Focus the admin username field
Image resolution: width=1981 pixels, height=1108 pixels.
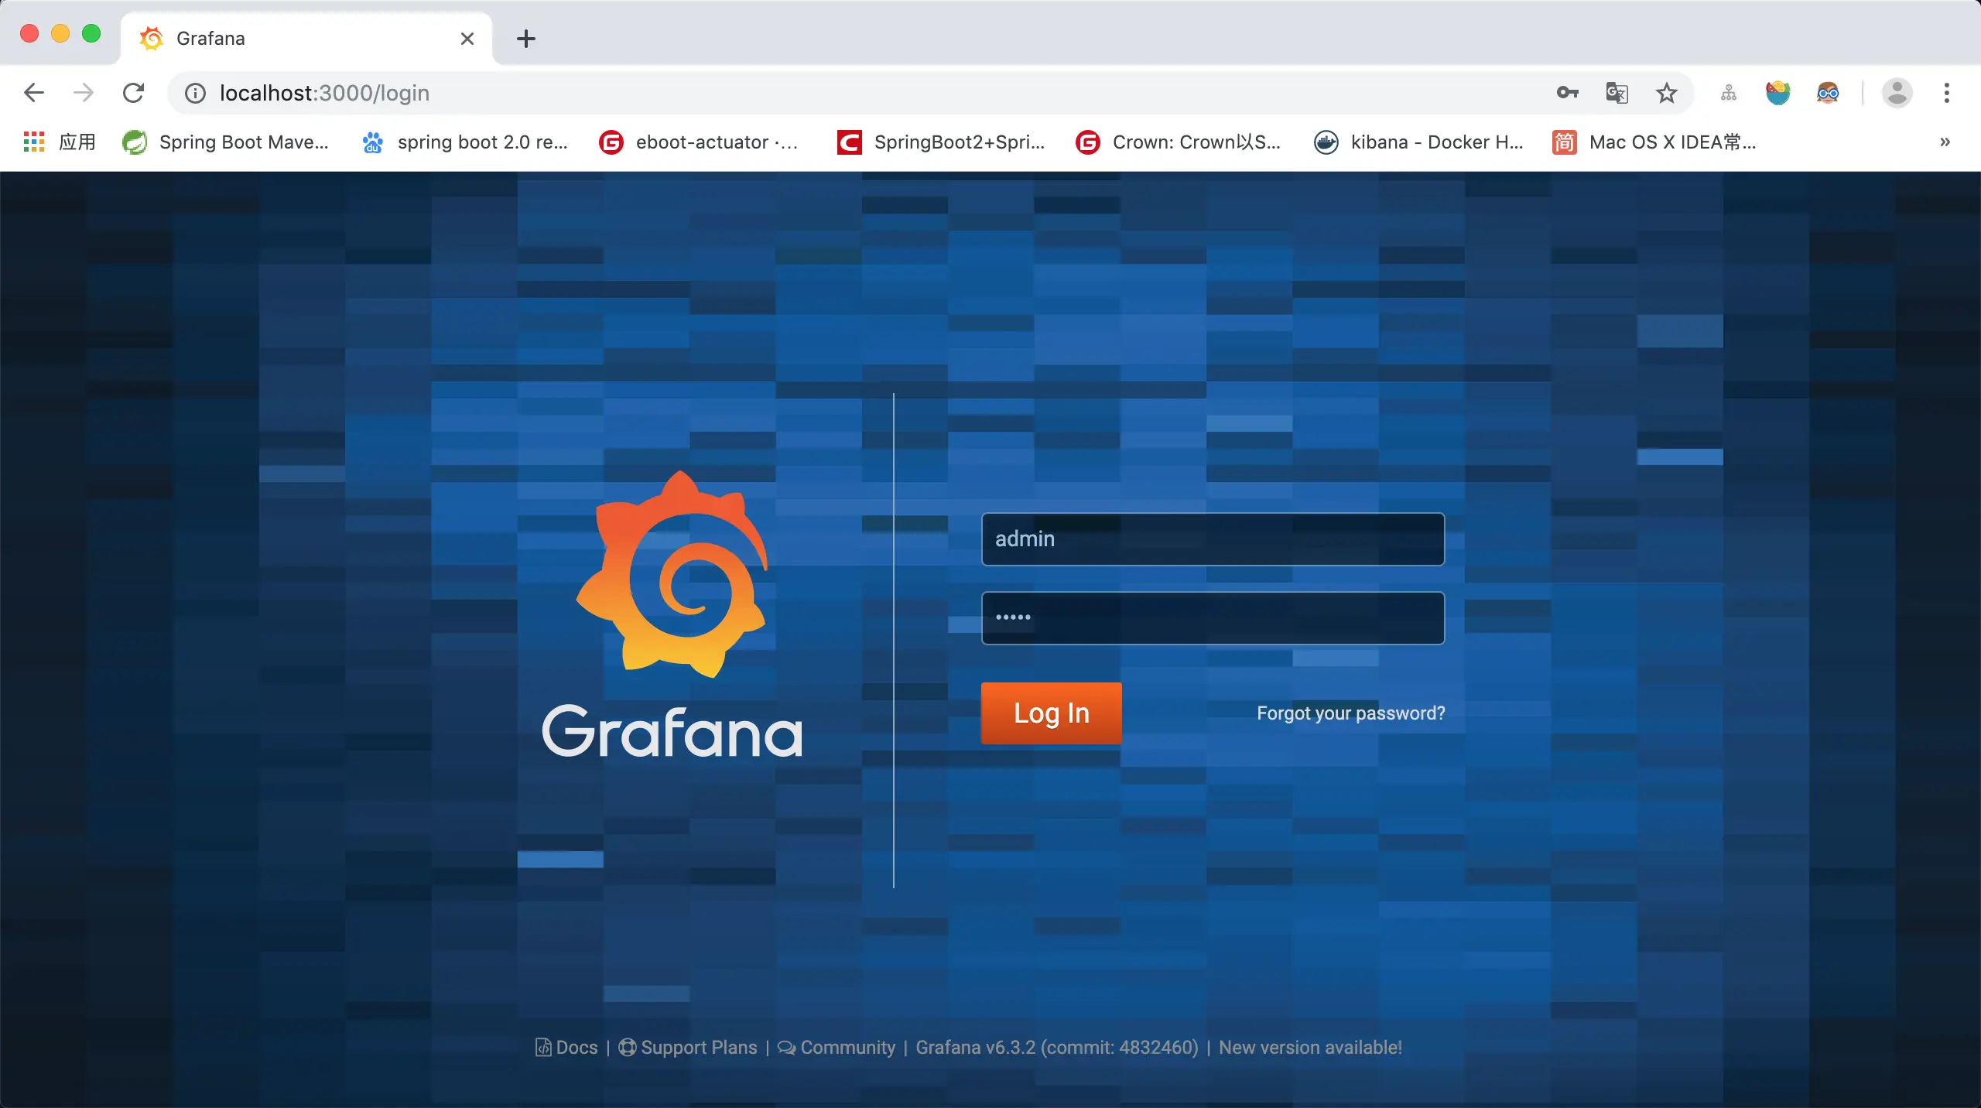pyautogui.click(x=1213, y=539)
